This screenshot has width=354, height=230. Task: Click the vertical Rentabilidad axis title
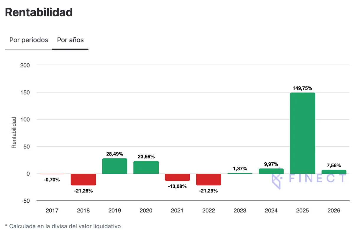tap(14, 132)
